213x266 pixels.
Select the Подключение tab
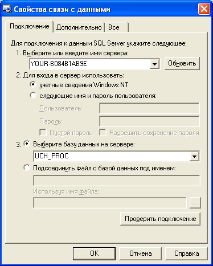[x=30, y=26]
